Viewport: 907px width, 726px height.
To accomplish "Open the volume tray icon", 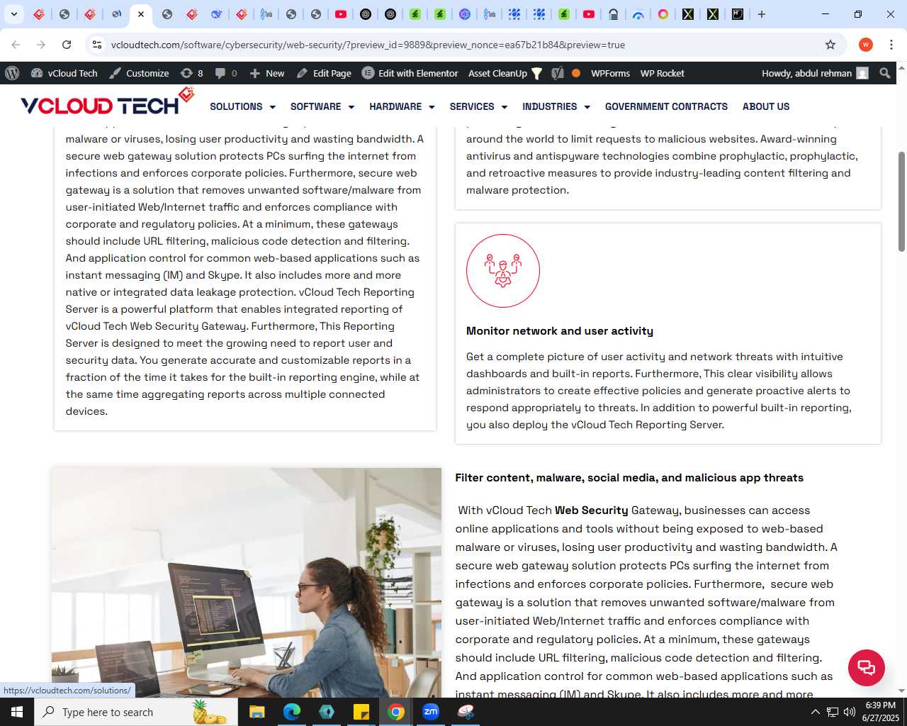I will coord(850,712).
